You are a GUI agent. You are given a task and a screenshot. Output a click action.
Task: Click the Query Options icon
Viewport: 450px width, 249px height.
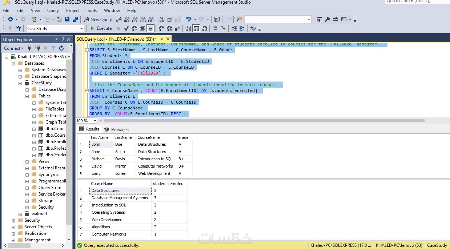pyautogui.click(x=142, y=28)
